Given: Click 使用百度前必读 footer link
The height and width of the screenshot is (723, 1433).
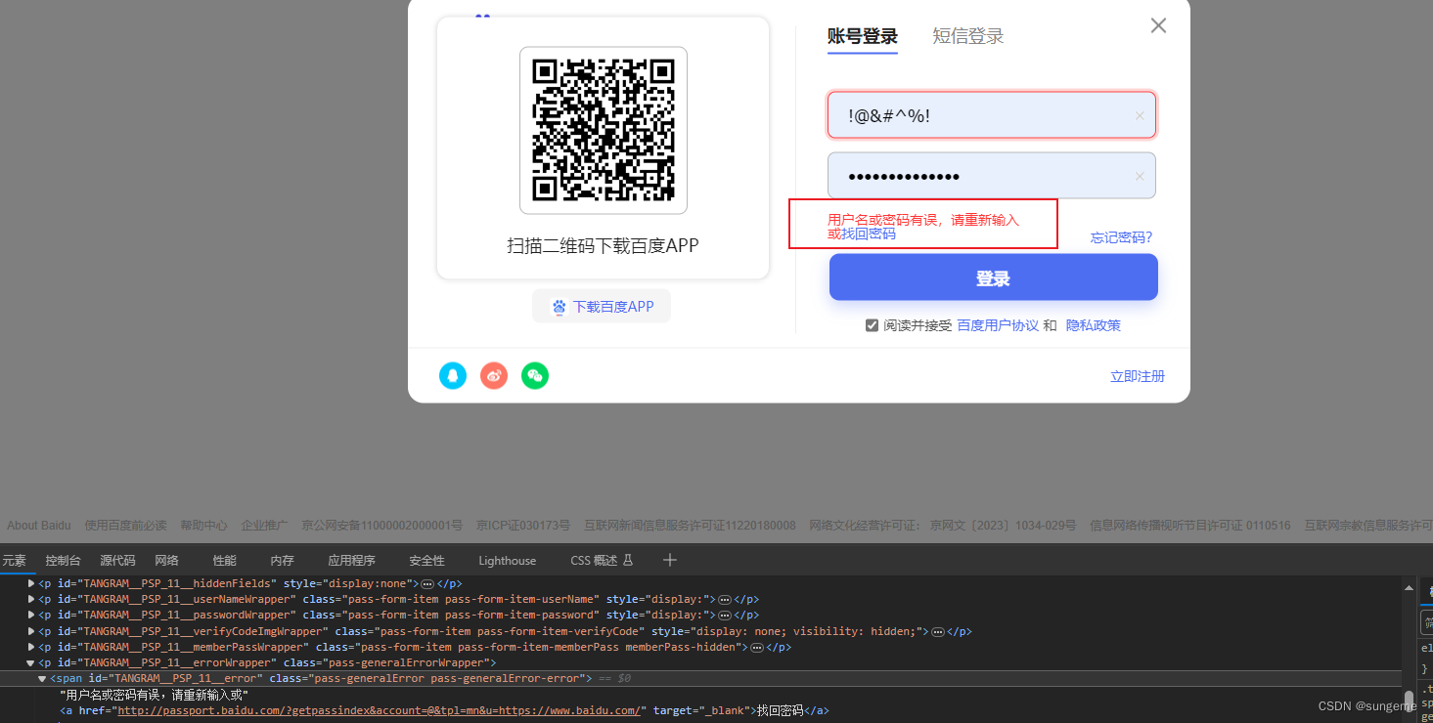Looking at the screenshot, I should coord(125,526).
